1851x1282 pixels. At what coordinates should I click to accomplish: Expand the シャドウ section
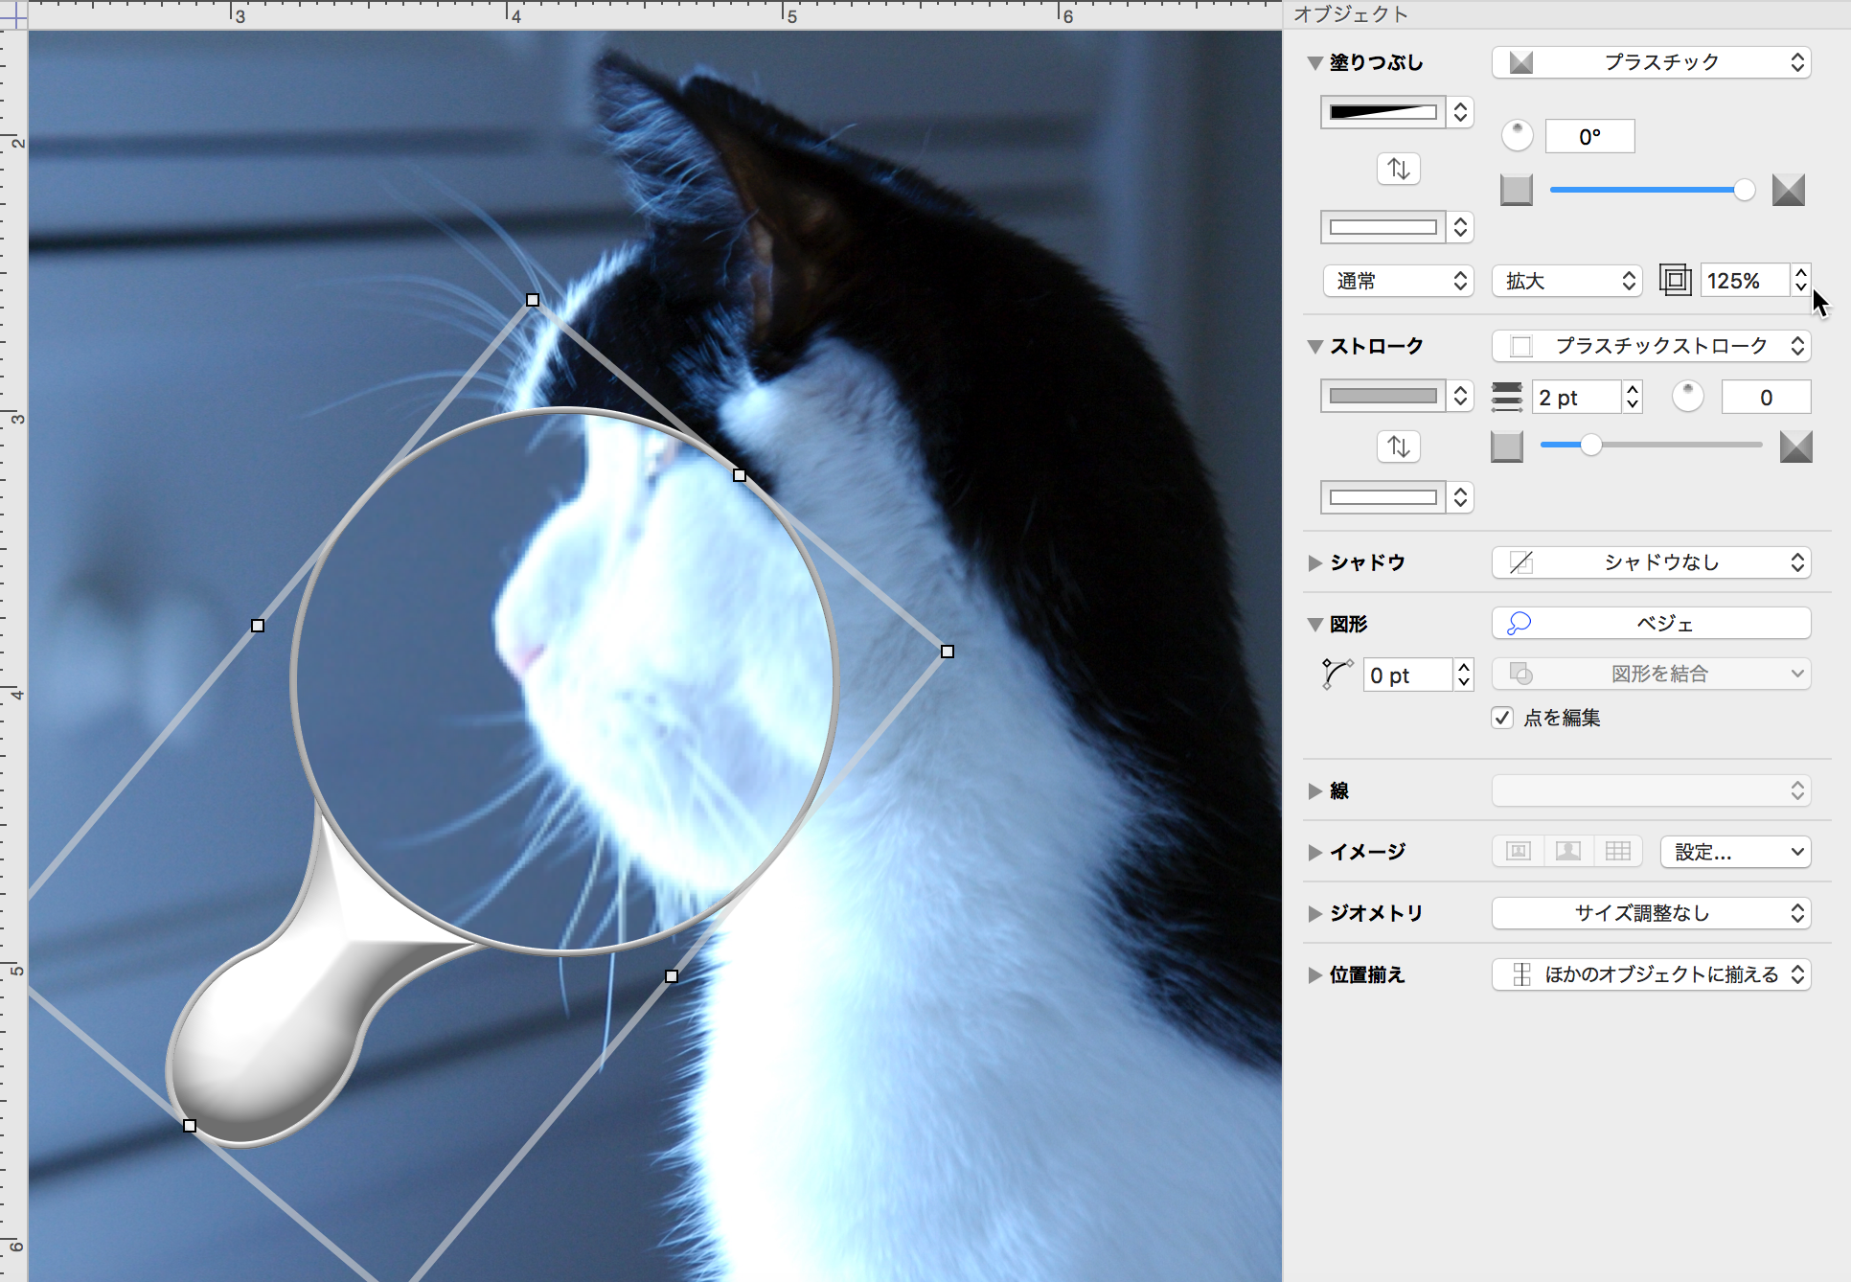[1314, 562]
